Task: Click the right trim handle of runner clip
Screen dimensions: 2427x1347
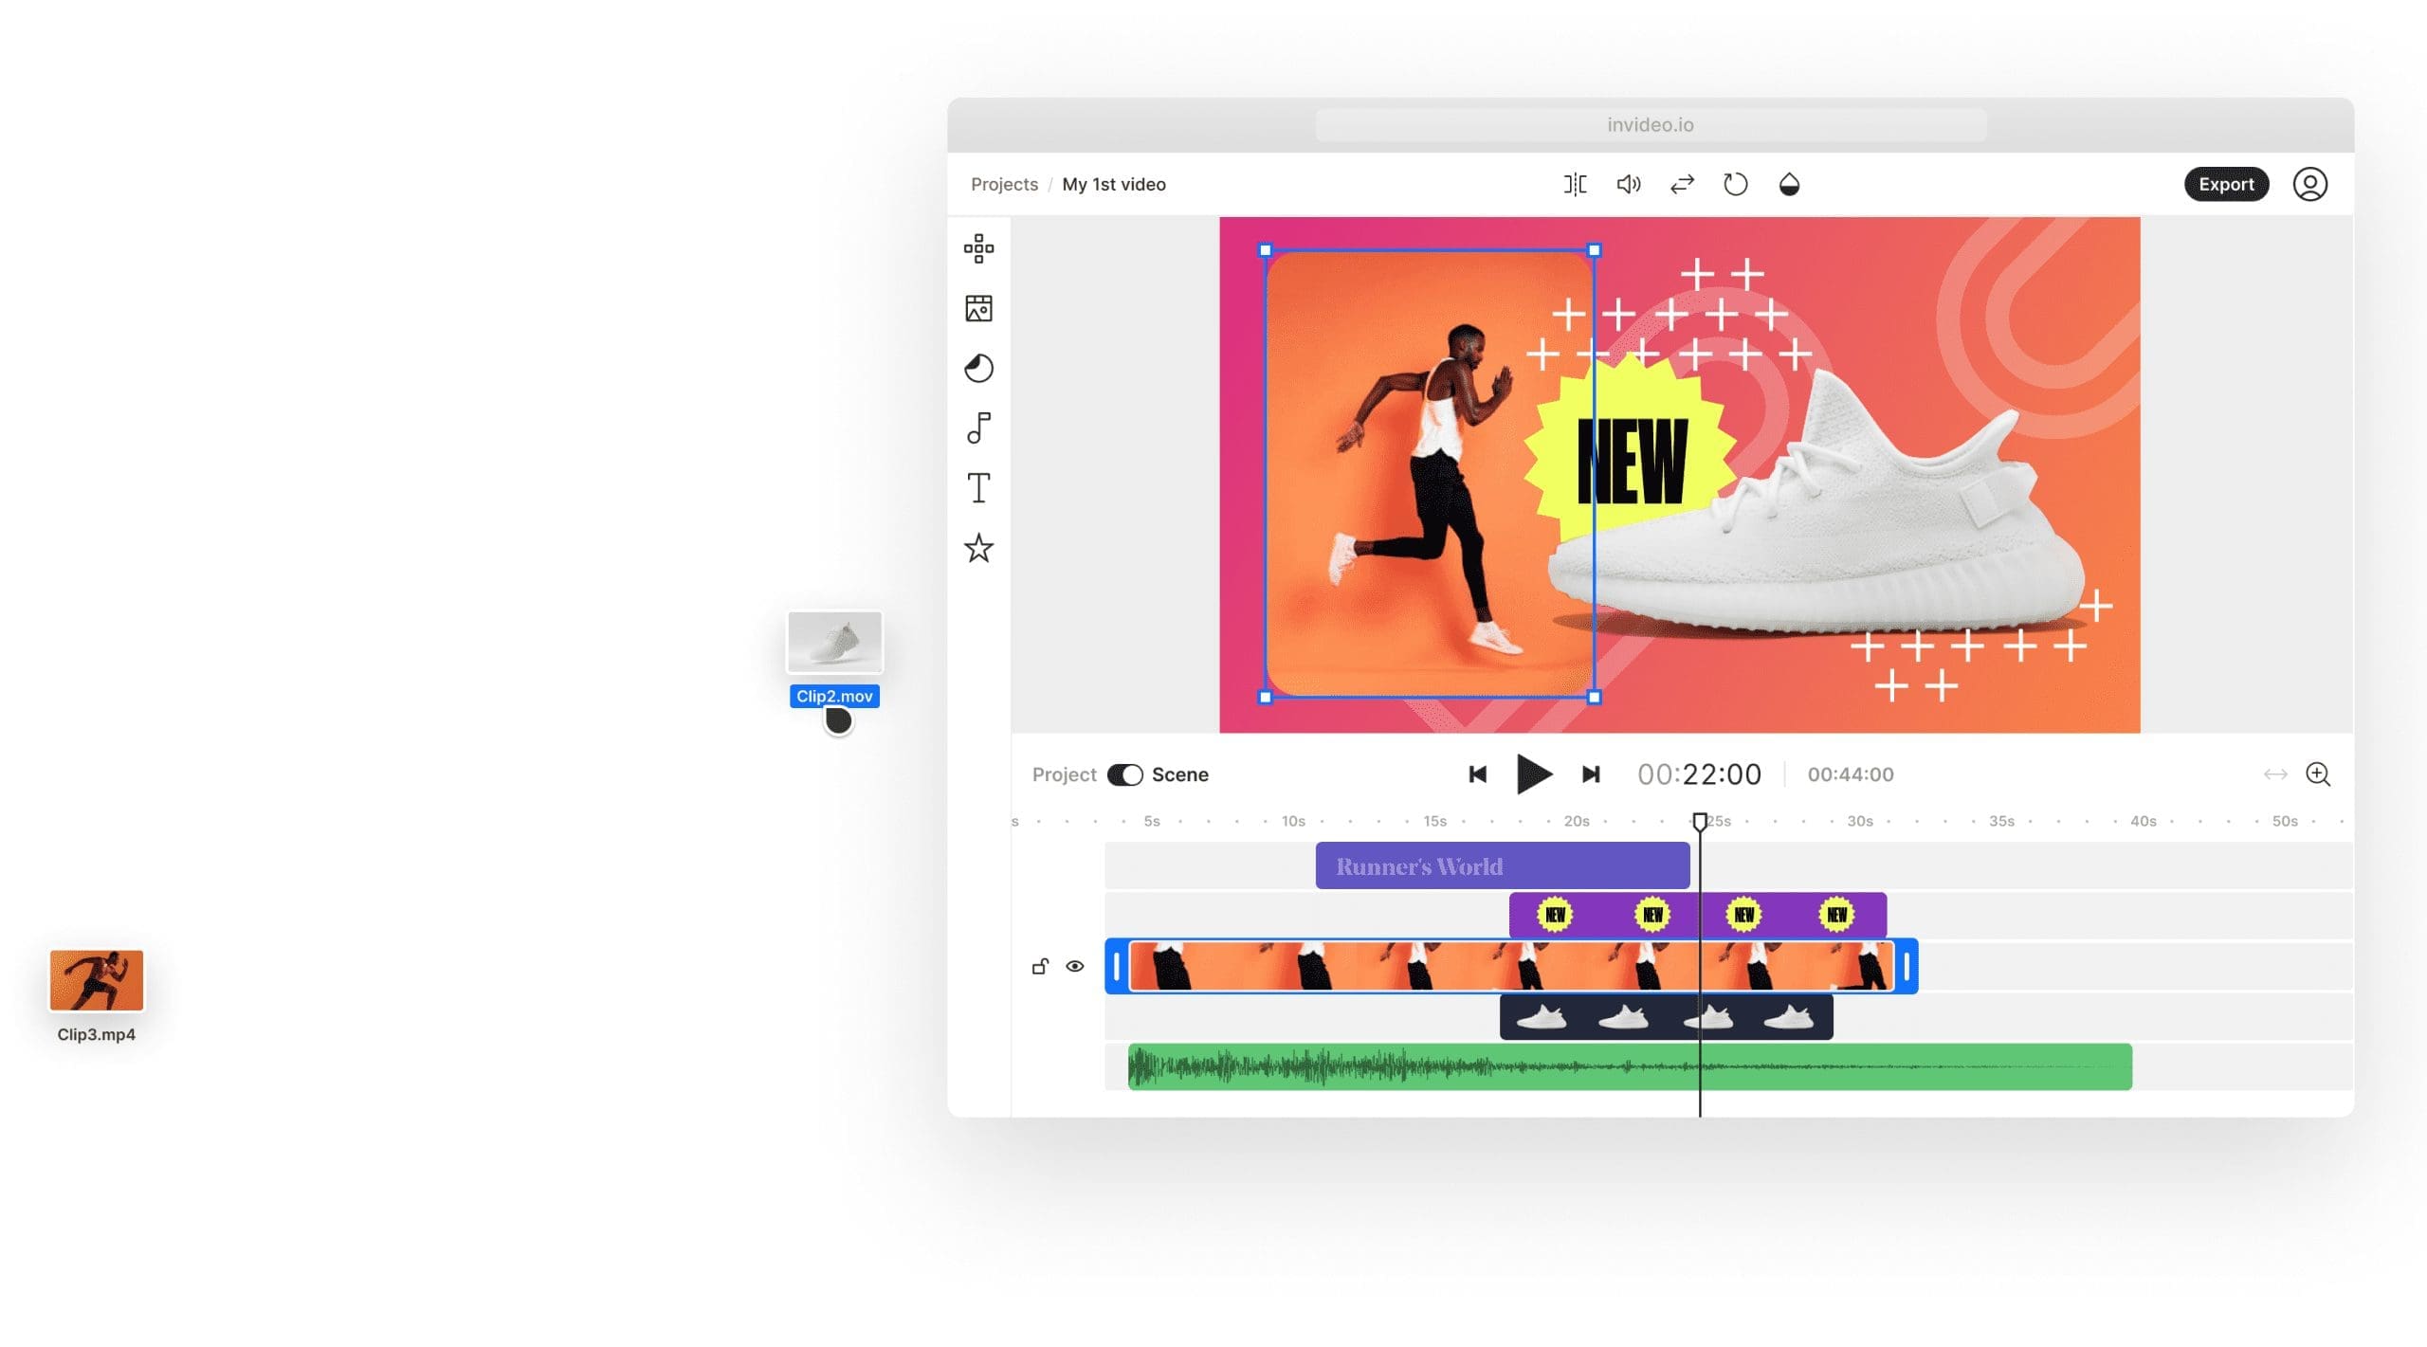Action: (1907, 966)
